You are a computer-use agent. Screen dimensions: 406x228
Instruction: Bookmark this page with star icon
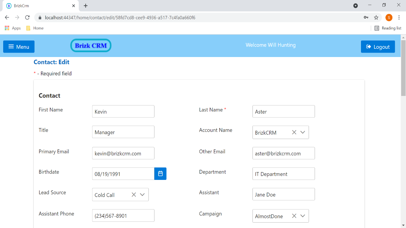[376, 17]
